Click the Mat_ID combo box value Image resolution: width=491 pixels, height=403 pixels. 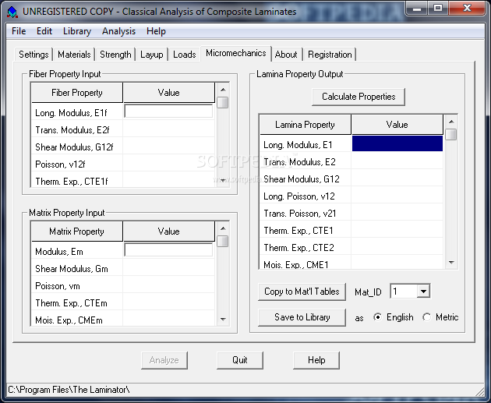[x=404, y=292]
